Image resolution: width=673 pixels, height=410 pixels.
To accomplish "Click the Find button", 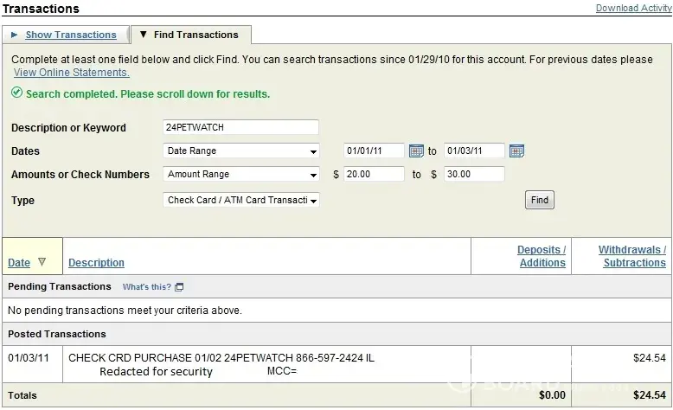I will 539,200.
